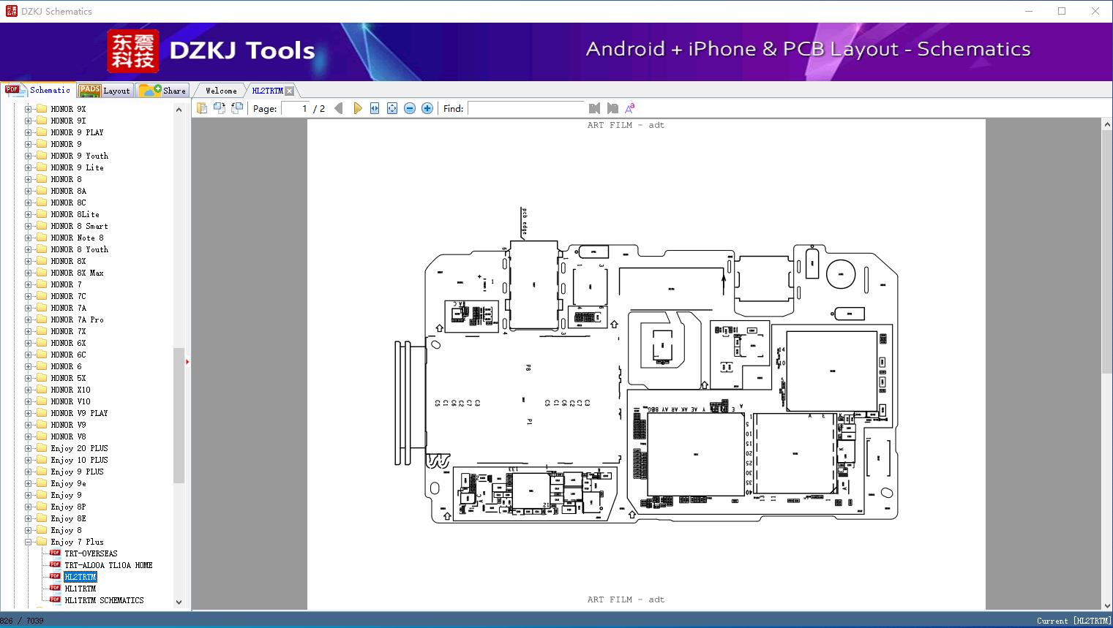Screen dimensions: 1113x628
Task: Open the Welcome document tab
Action: (x=221, y=91)
